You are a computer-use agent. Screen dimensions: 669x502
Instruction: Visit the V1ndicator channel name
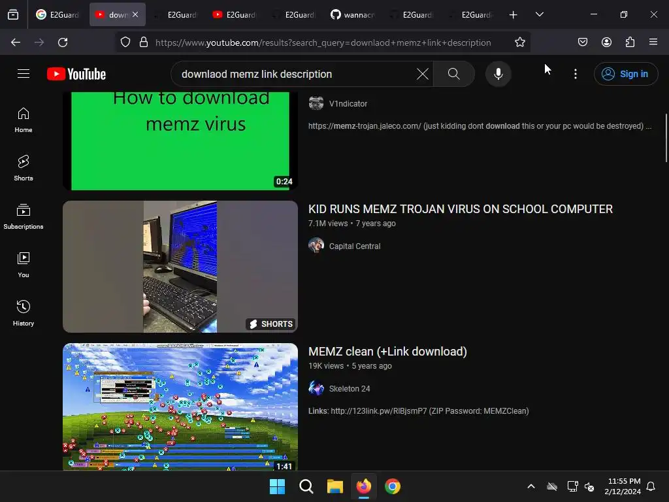pyautogui.click(x=348, y=104)
